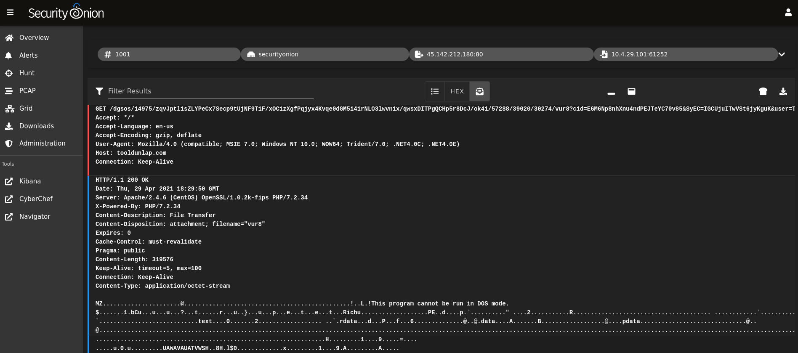Click the Security Onion logo
Image resolution: width=798 pixels, height=353 pixels.
click(x=66, y=12)
